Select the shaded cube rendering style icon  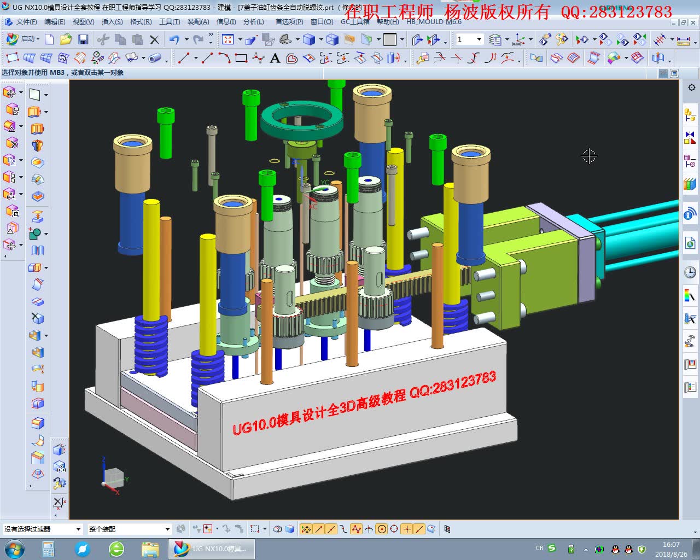(309, 39)
